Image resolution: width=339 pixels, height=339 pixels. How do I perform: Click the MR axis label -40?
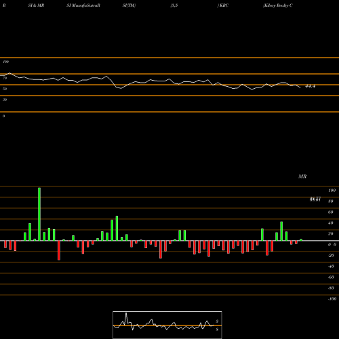331,266
